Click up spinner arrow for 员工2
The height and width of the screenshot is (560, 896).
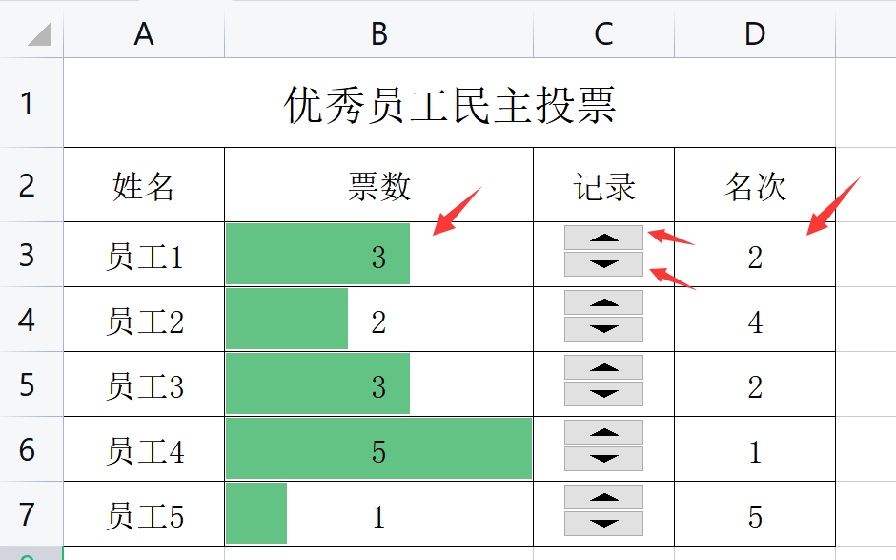603,302
